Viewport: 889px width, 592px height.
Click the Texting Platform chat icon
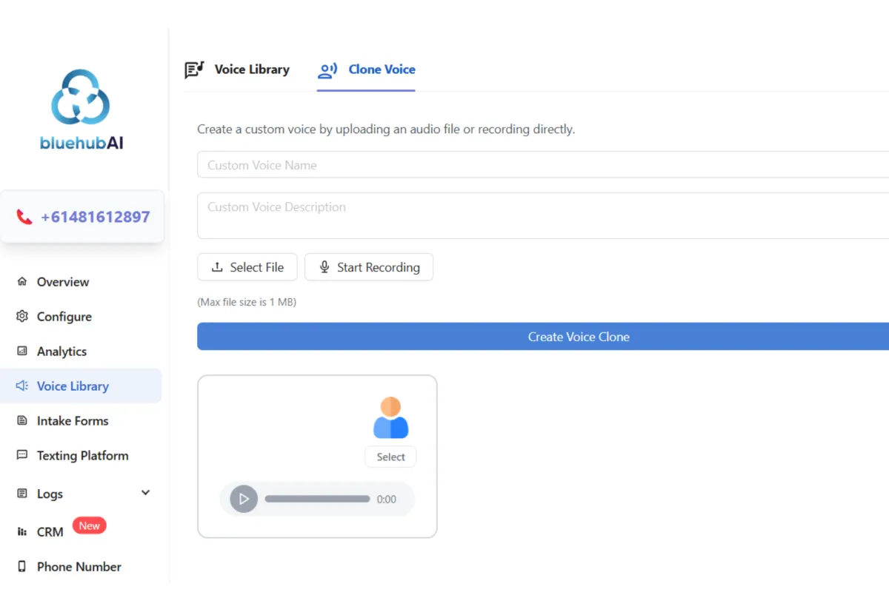pos(22,456)
